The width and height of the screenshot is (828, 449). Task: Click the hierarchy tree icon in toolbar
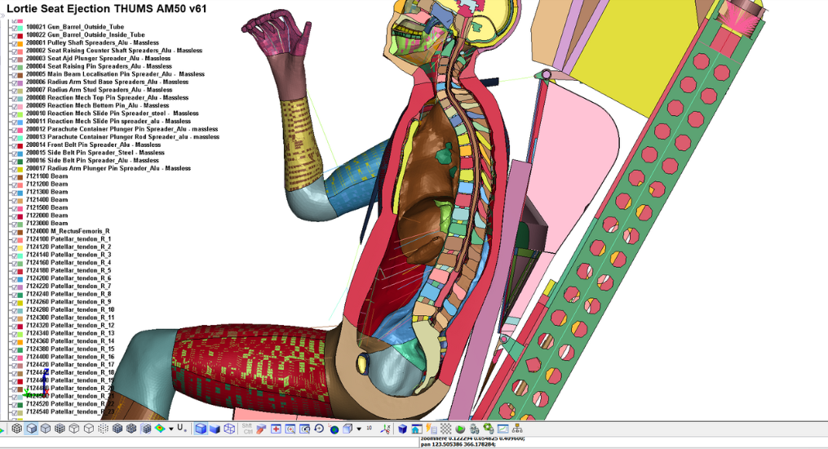517,429
